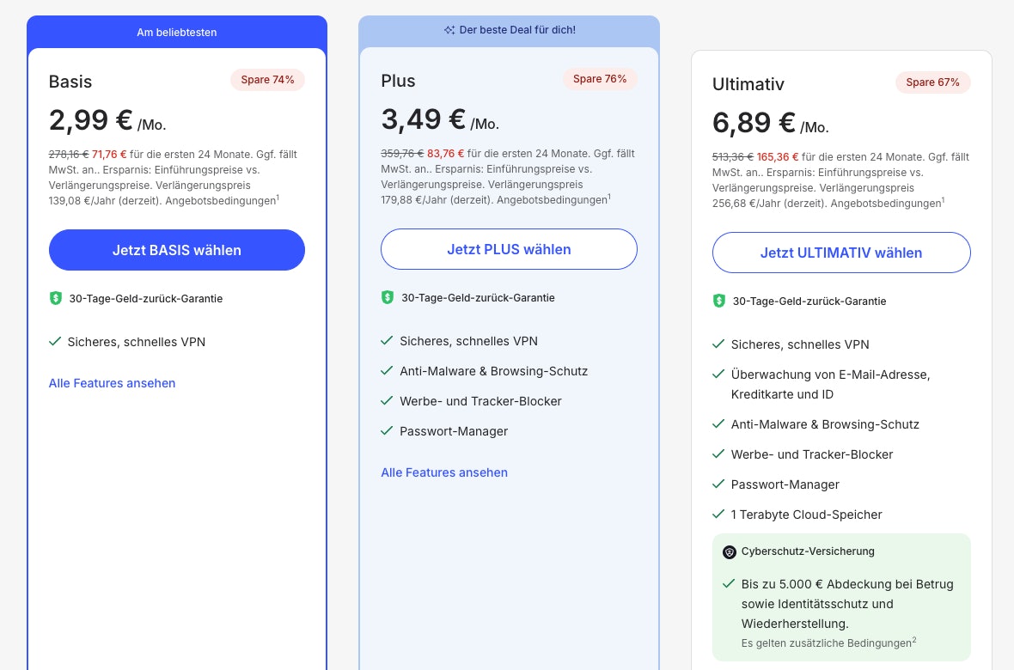
Task: Click 'Angebotsbedingungen' link in Plus plan
Action: pyautogui.click(x=553, y=200)
